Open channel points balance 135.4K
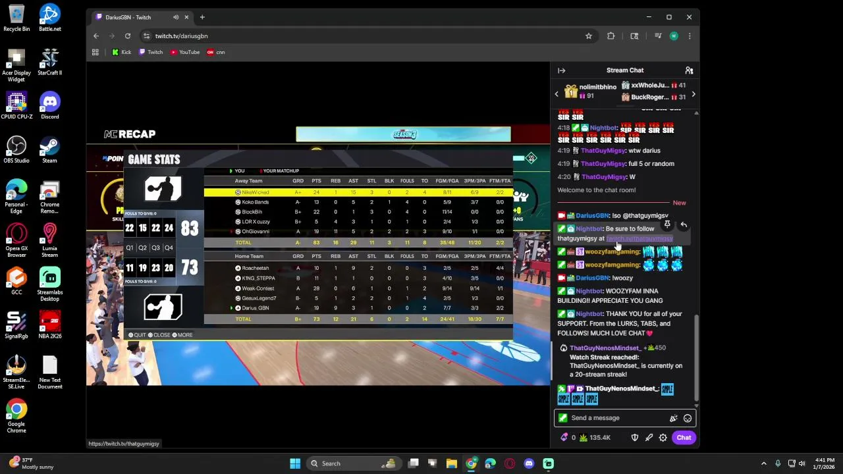Screen dimensions: 843x474 (x=595, y=438)
